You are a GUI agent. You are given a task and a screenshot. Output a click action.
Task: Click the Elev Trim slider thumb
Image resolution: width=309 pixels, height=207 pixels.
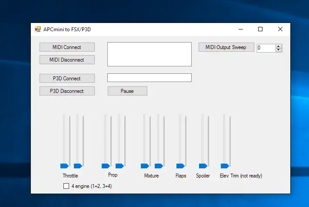225,166
